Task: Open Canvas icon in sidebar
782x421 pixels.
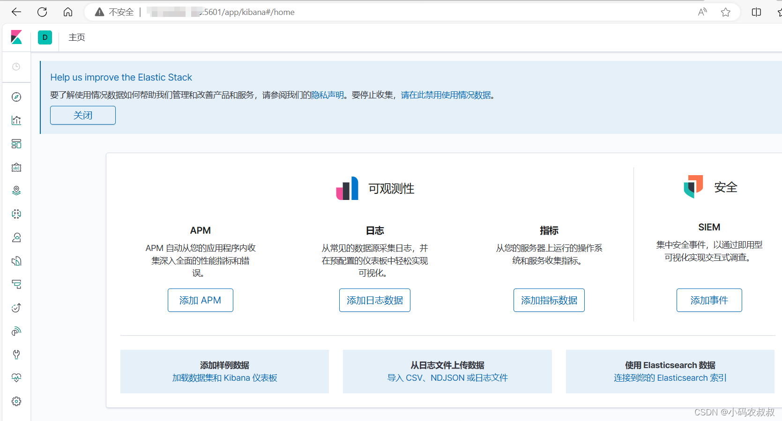Action: pyautogui.click(x=16, y=167)
